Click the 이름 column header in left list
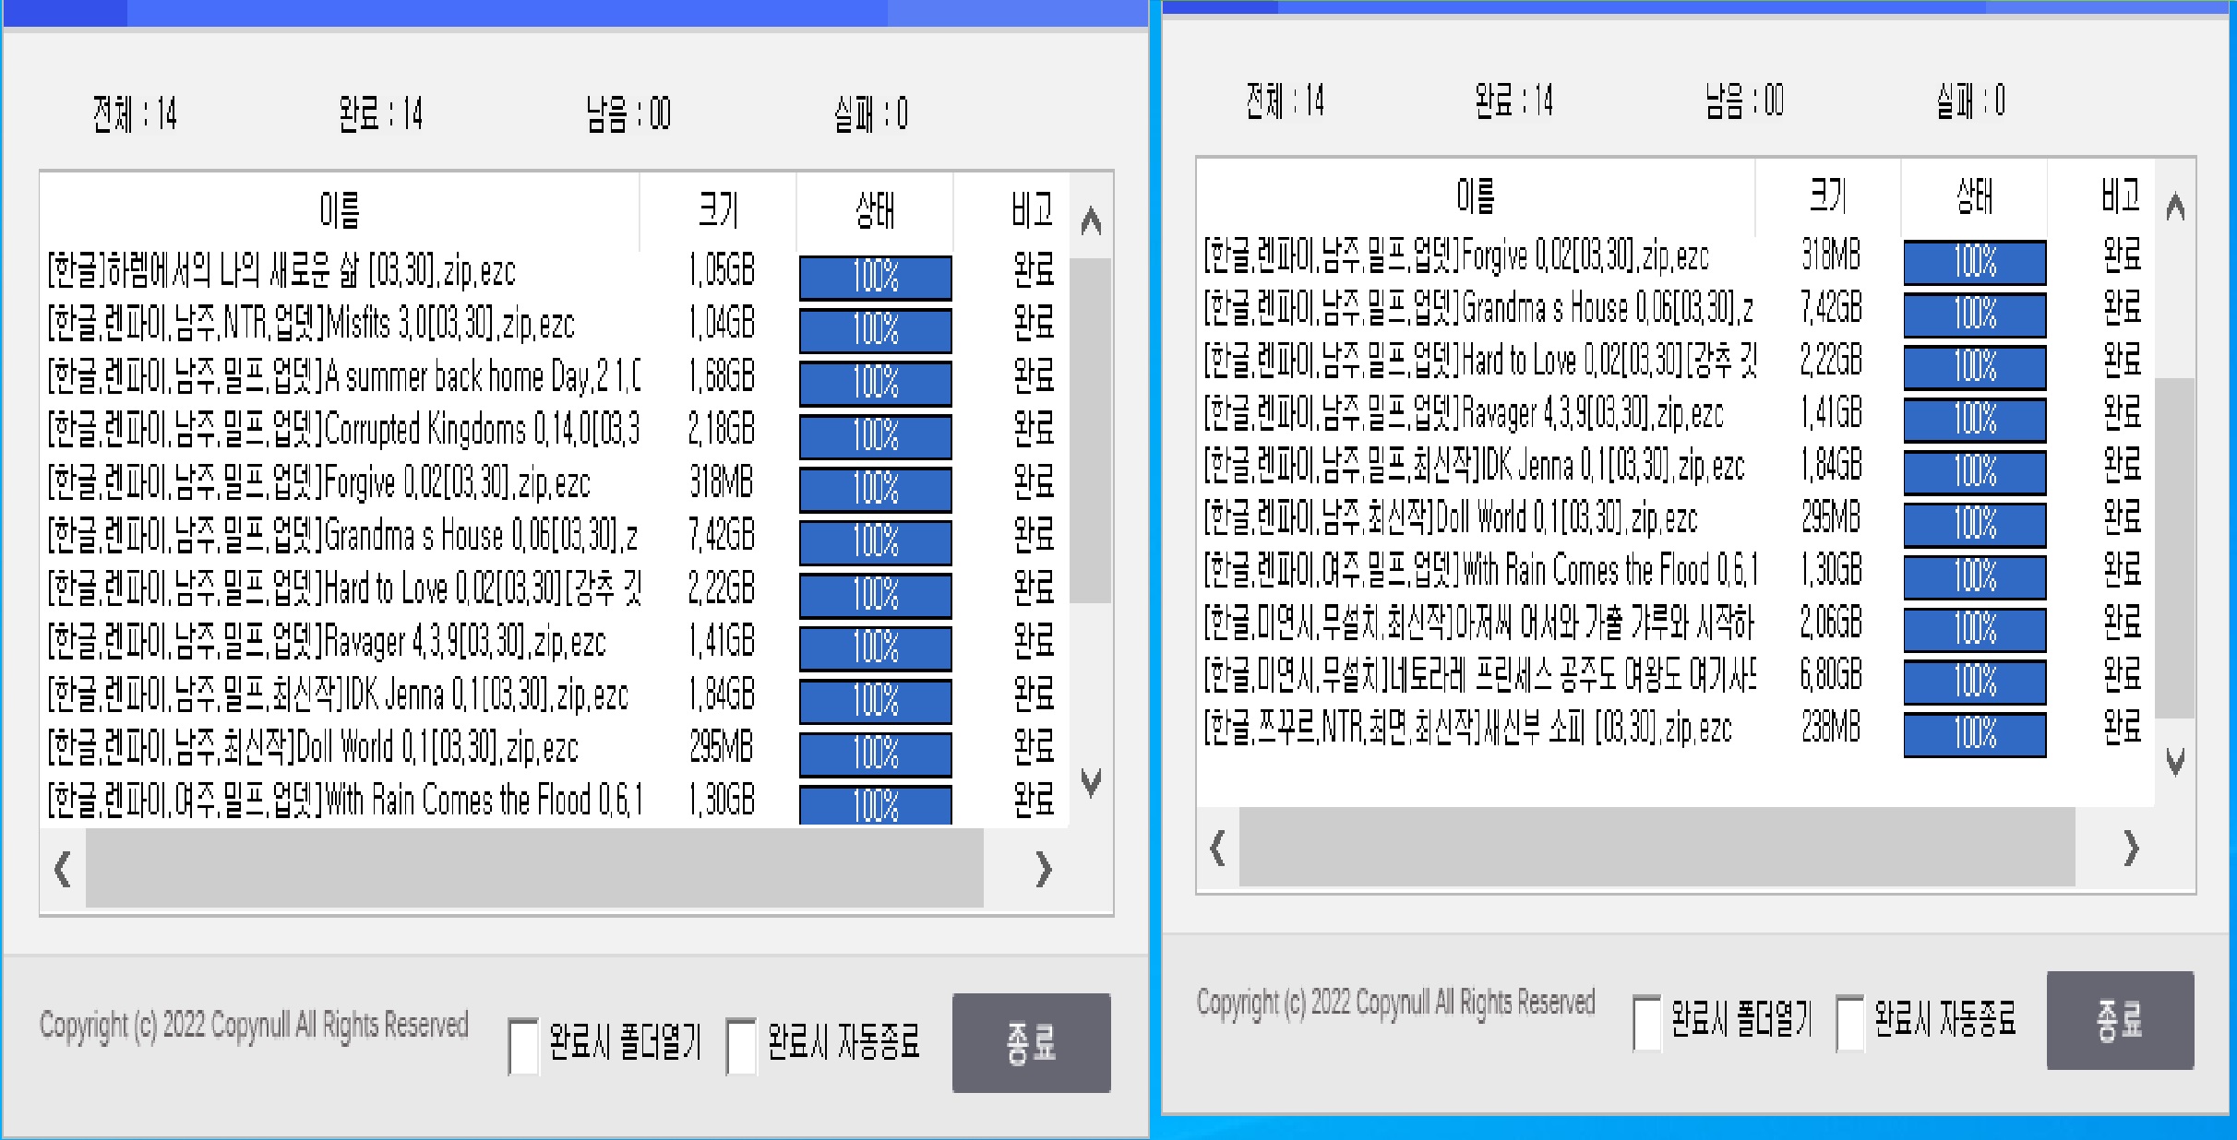 click(x=340, y=210)
